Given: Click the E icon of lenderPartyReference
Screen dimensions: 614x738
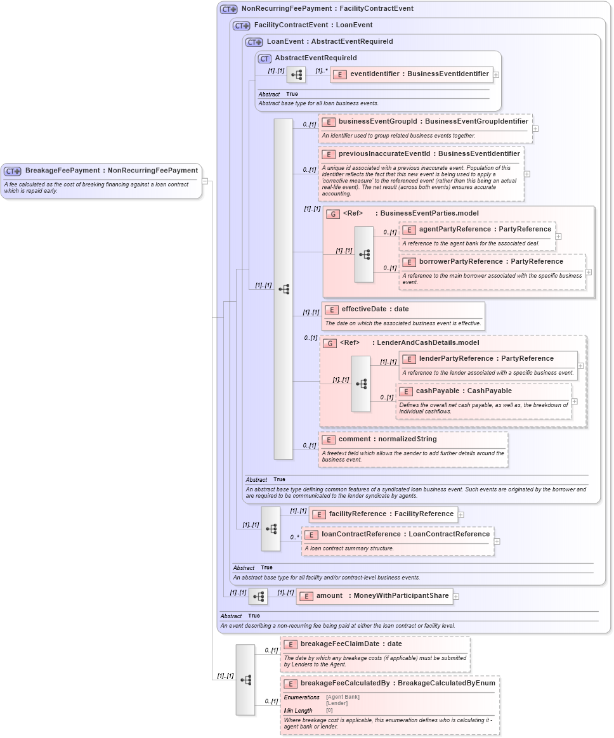Looking at the screenshot, I should pyautogui.click(x=408, y=359).
